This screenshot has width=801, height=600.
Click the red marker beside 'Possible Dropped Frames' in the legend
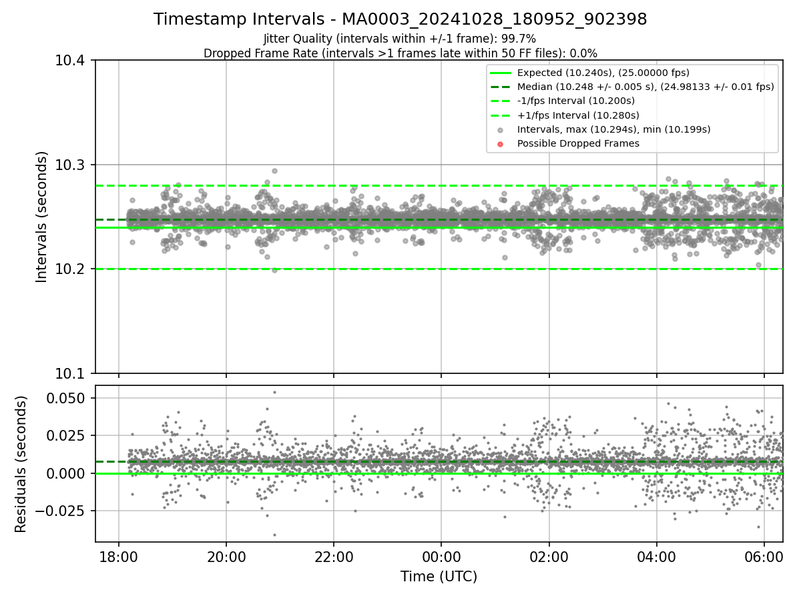[501, 143]
